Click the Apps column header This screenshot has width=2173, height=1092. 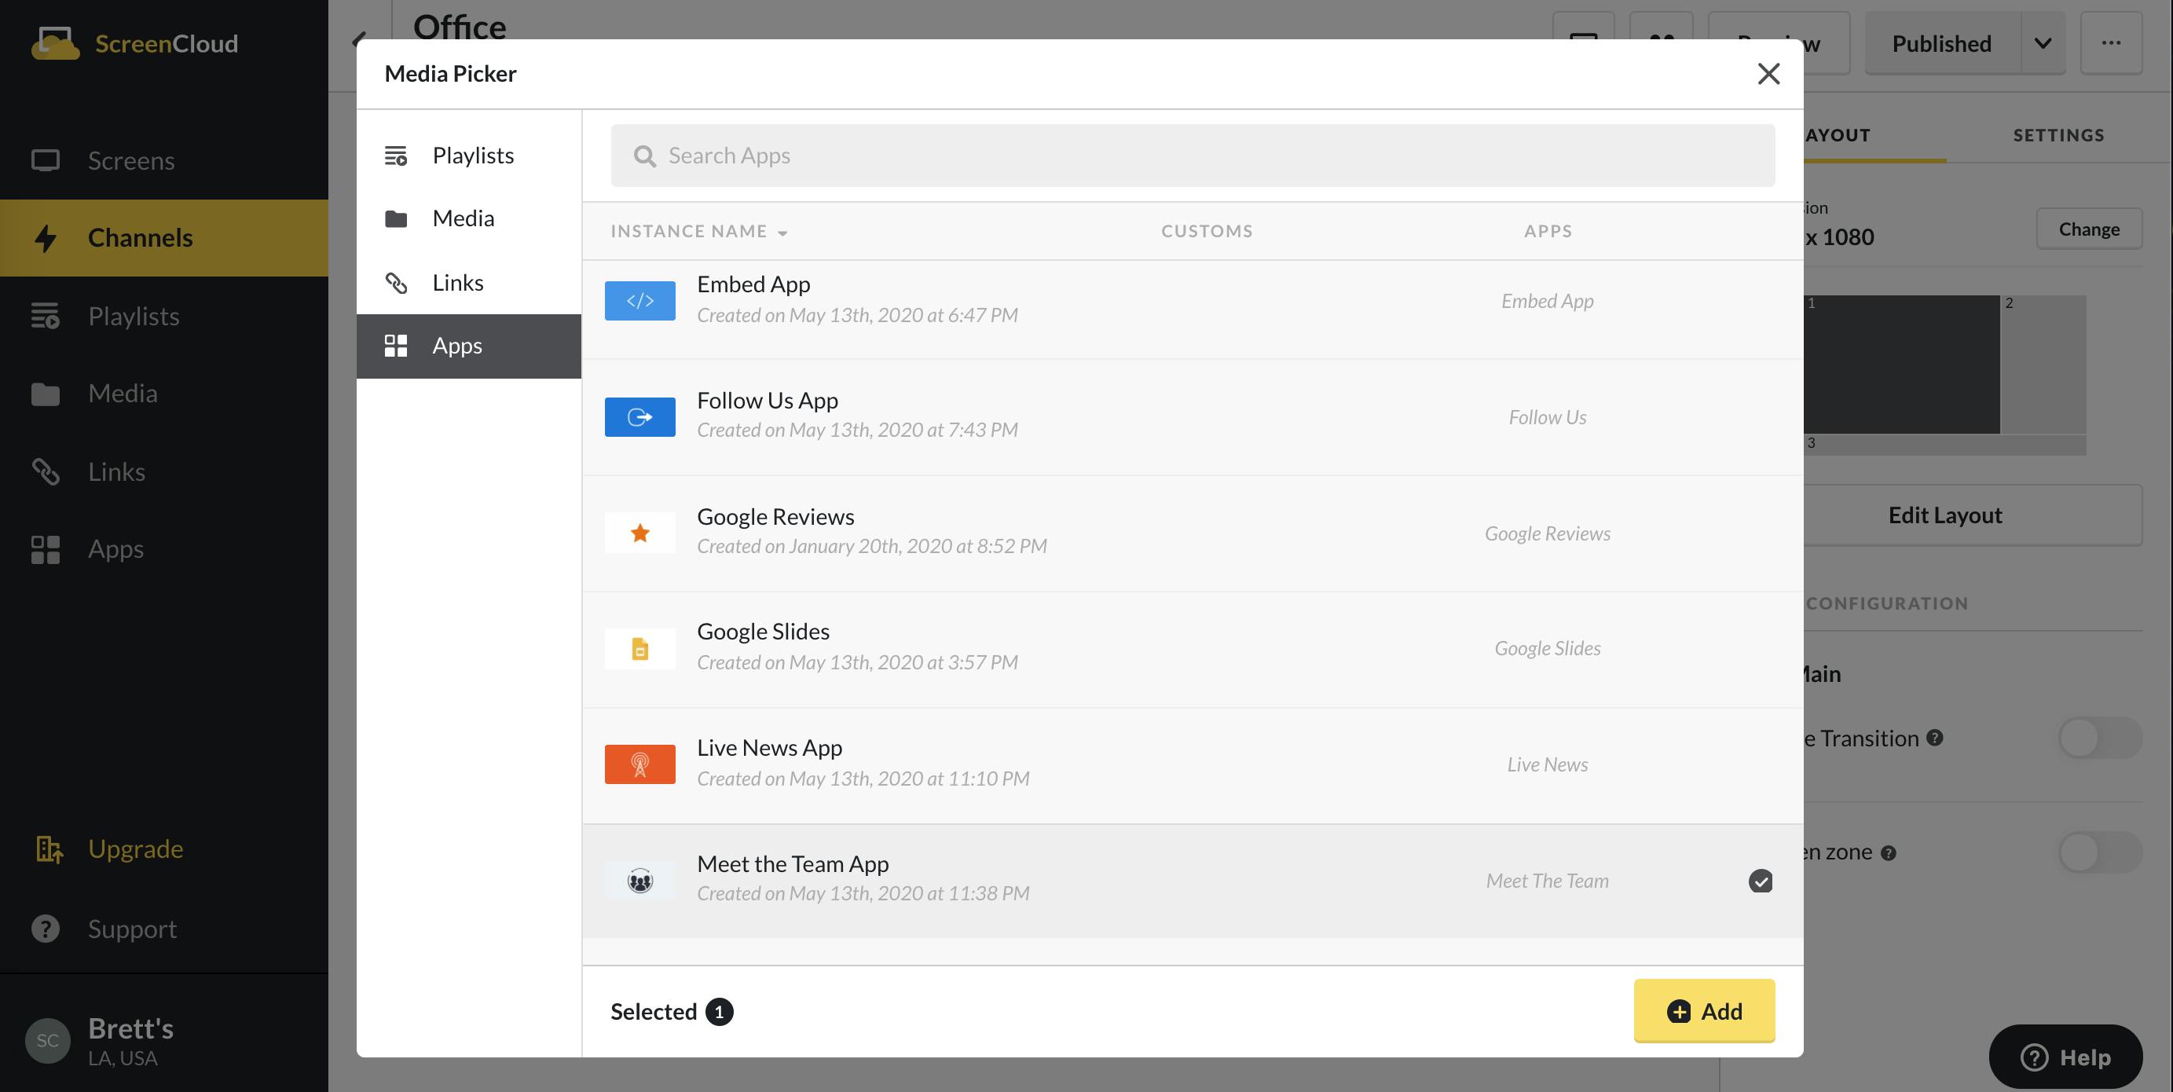(x=1547, y=231)
